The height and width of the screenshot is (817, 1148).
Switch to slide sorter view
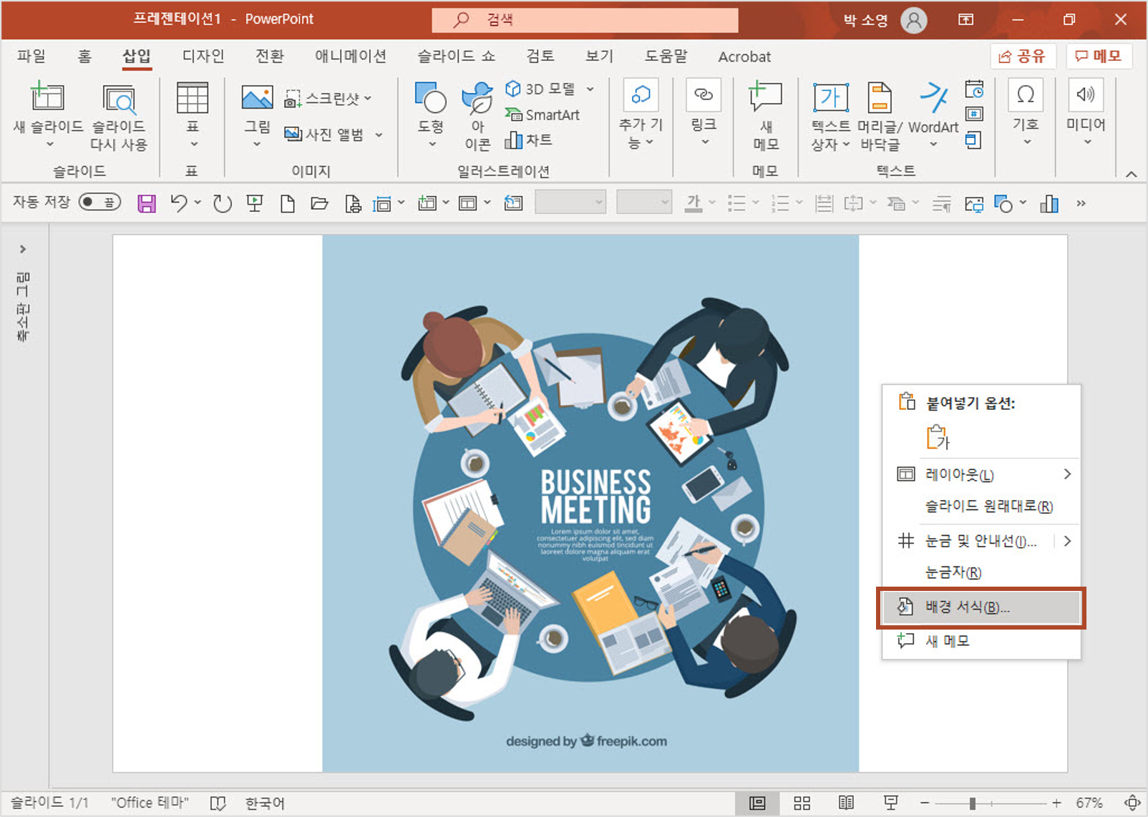point(802,803)
